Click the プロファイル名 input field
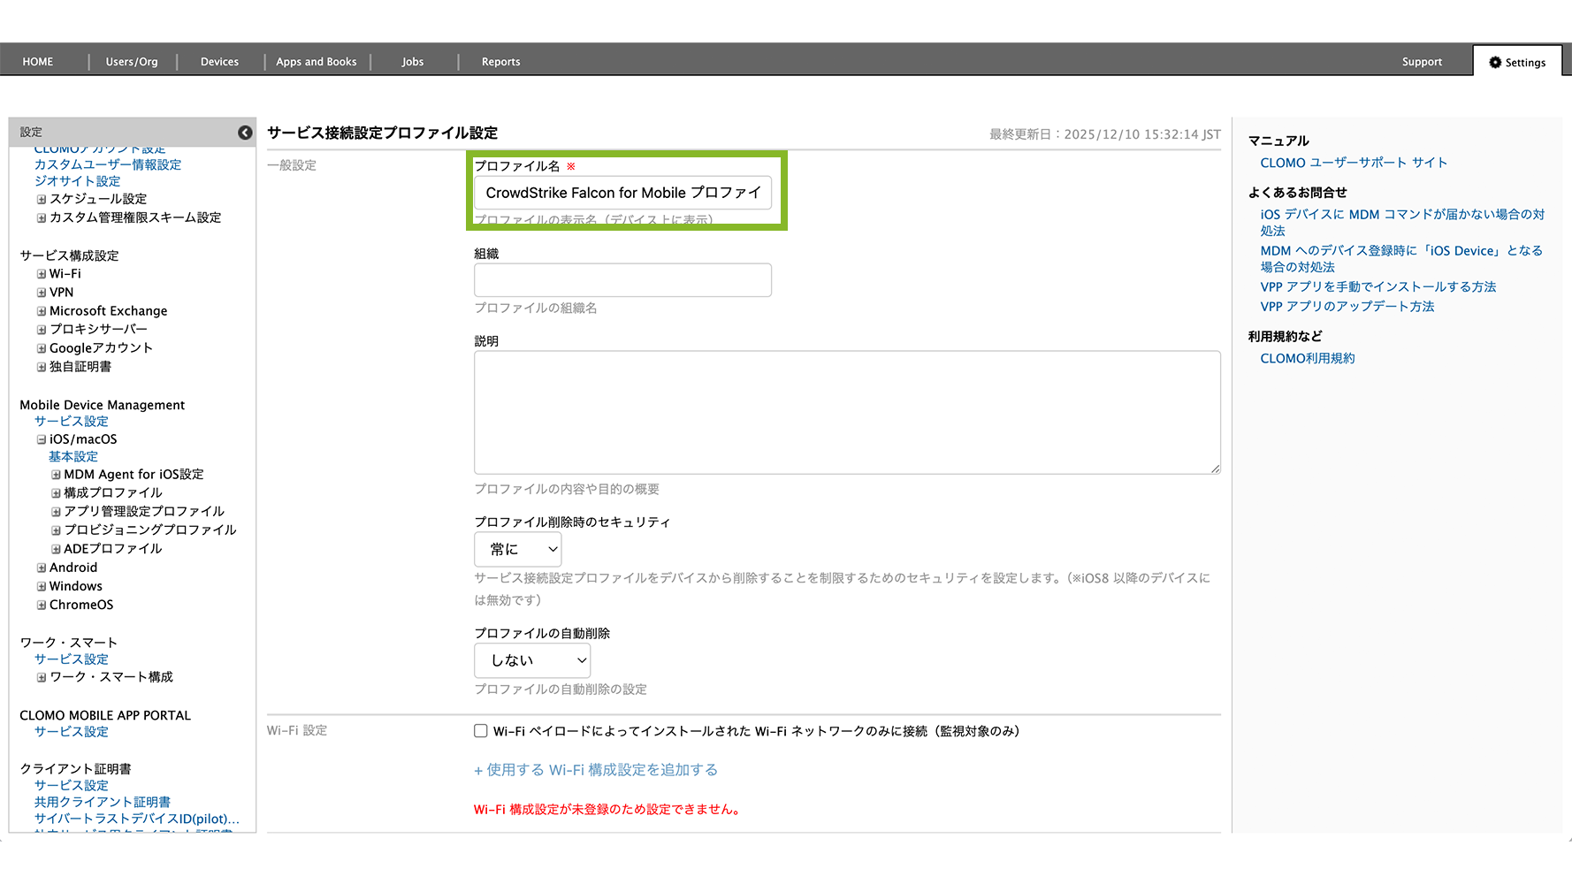The height and width of the screenshot is (884, 1572). (622, 193)
